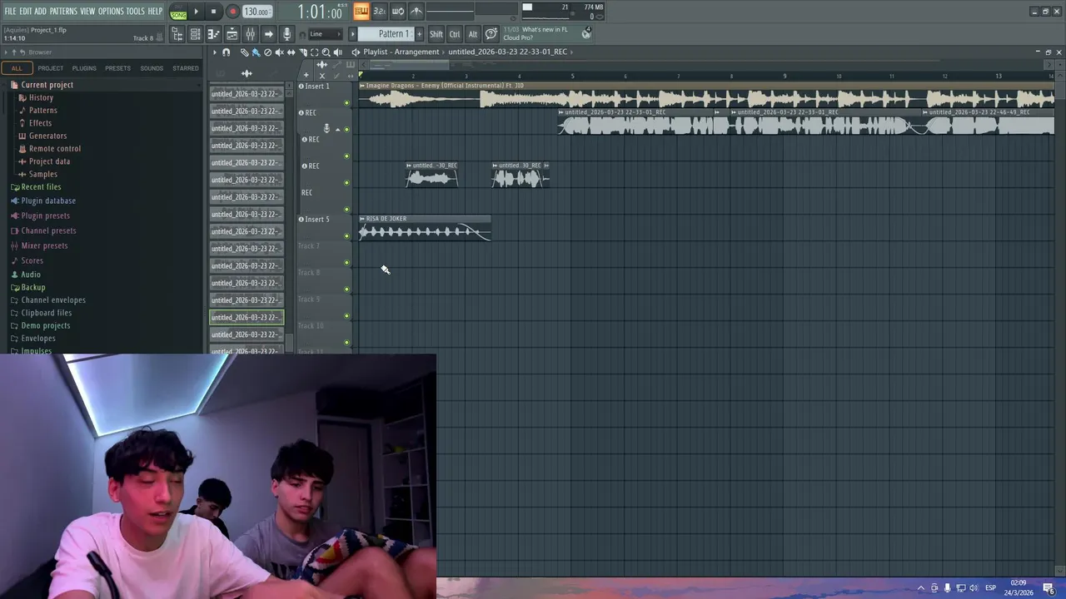Select the Select tool in playlist
This screenshot has height=599, width=1066.
coord(314,52)
